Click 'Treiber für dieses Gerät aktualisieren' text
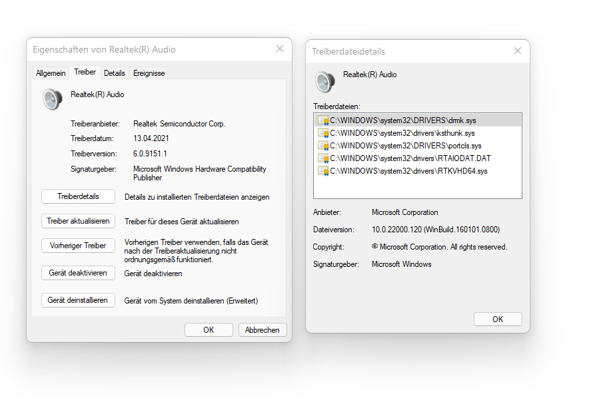The height and width of the screenshot is (400, 605). tap(181, 222)
